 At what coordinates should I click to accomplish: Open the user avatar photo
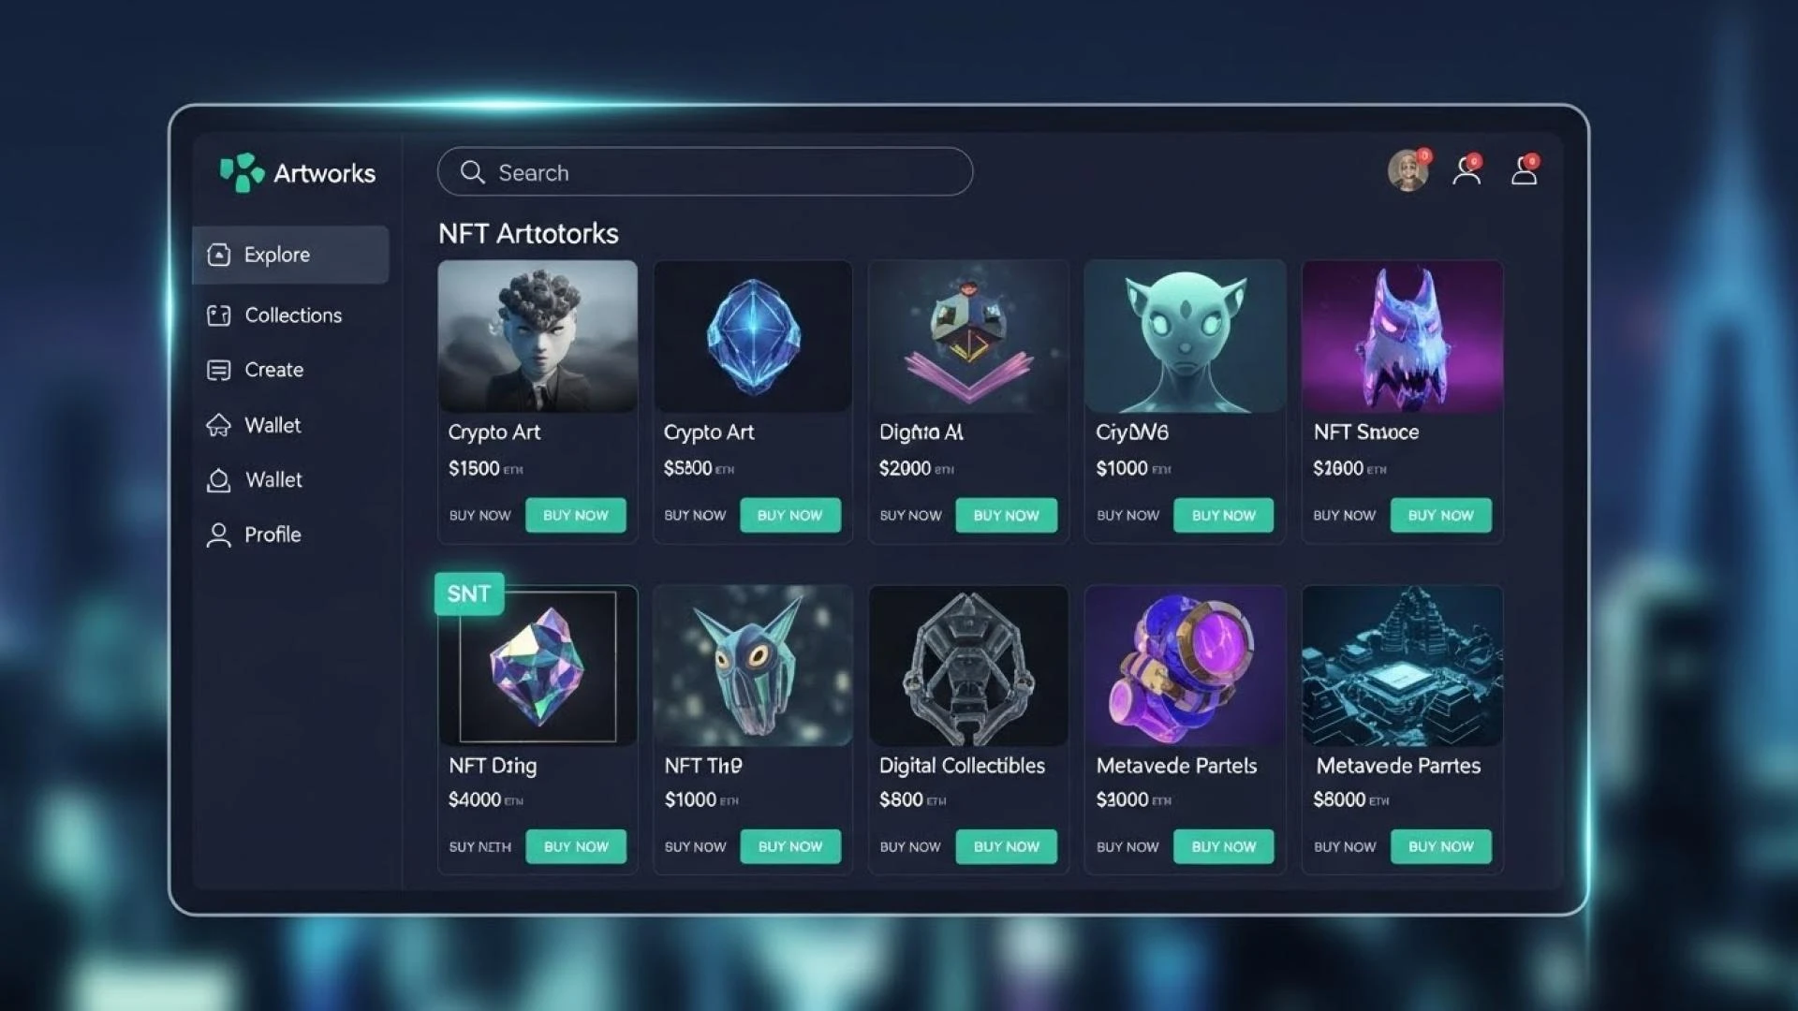point(1407,170)
